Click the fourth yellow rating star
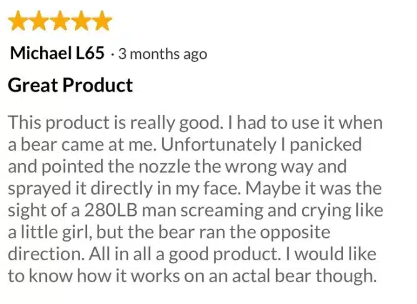This screenshot has width=417, height=304. pos(81,21)
